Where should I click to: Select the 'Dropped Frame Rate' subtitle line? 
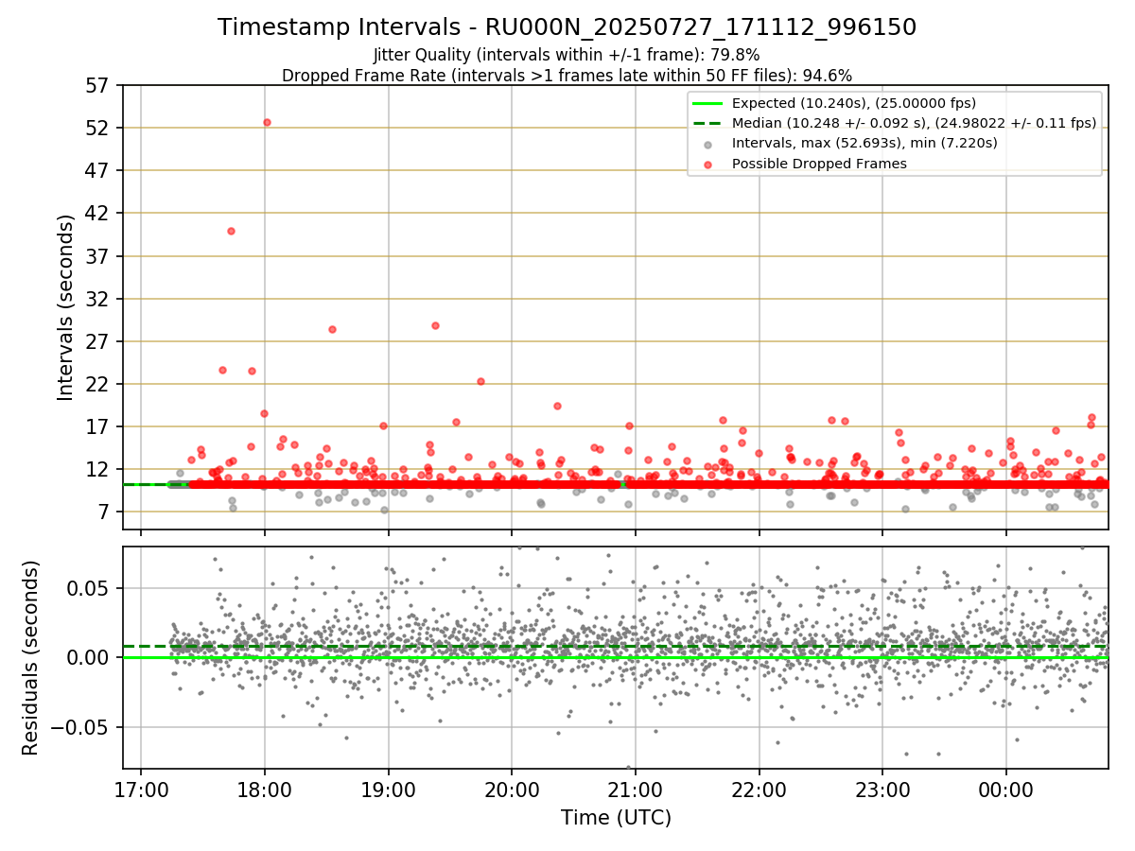pos(567,76)
